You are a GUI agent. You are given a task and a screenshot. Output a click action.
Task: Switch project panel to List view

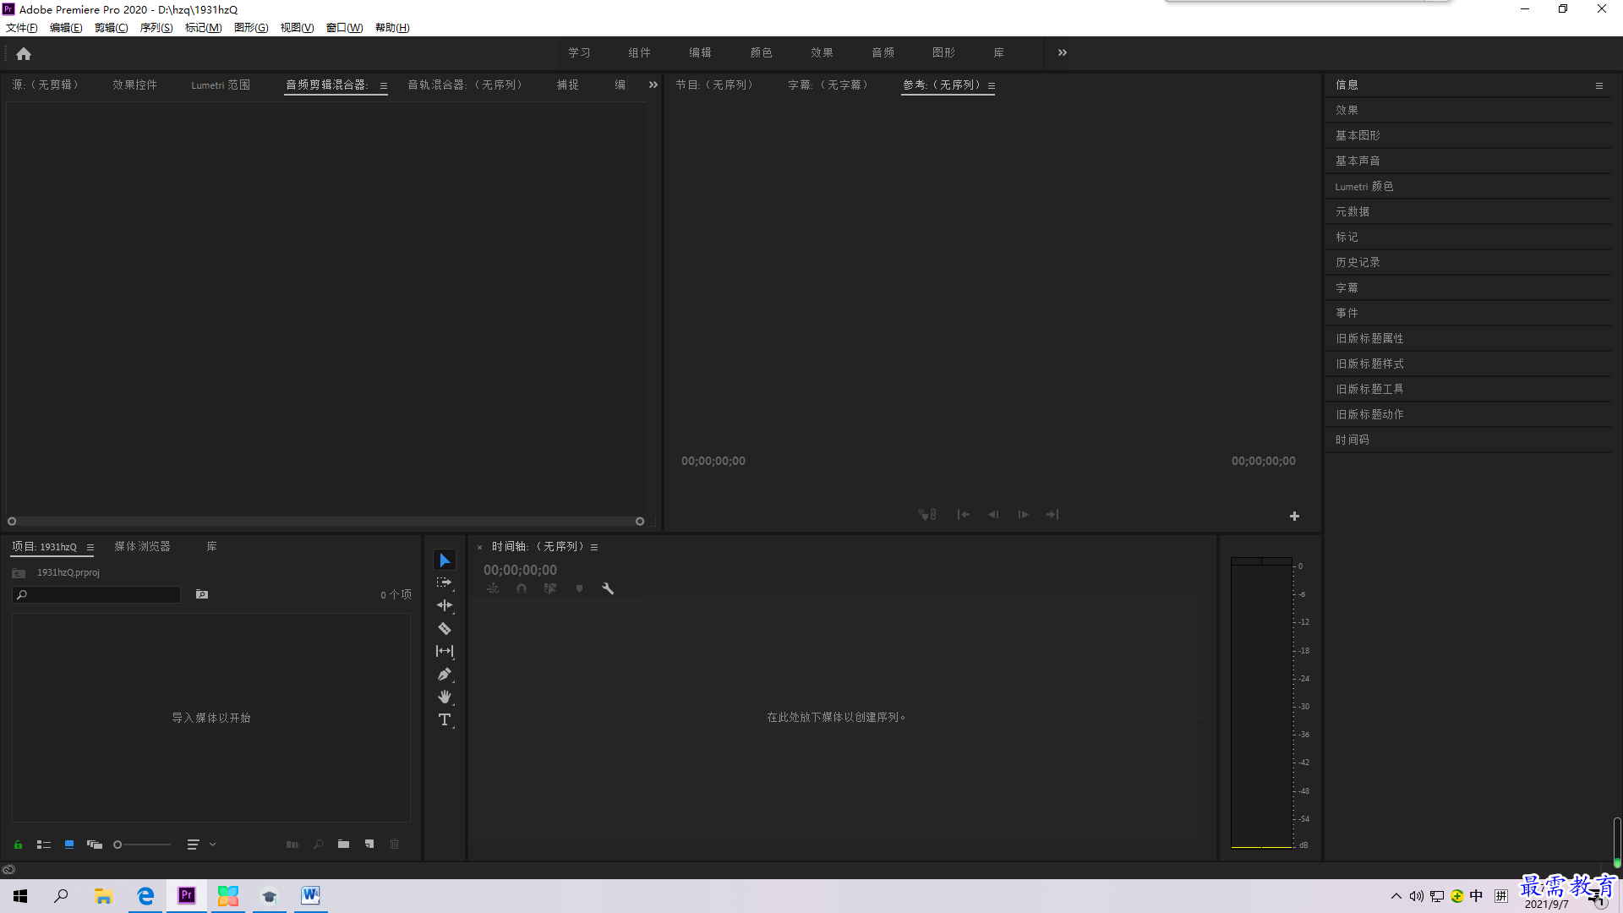[x=44, y=845]
